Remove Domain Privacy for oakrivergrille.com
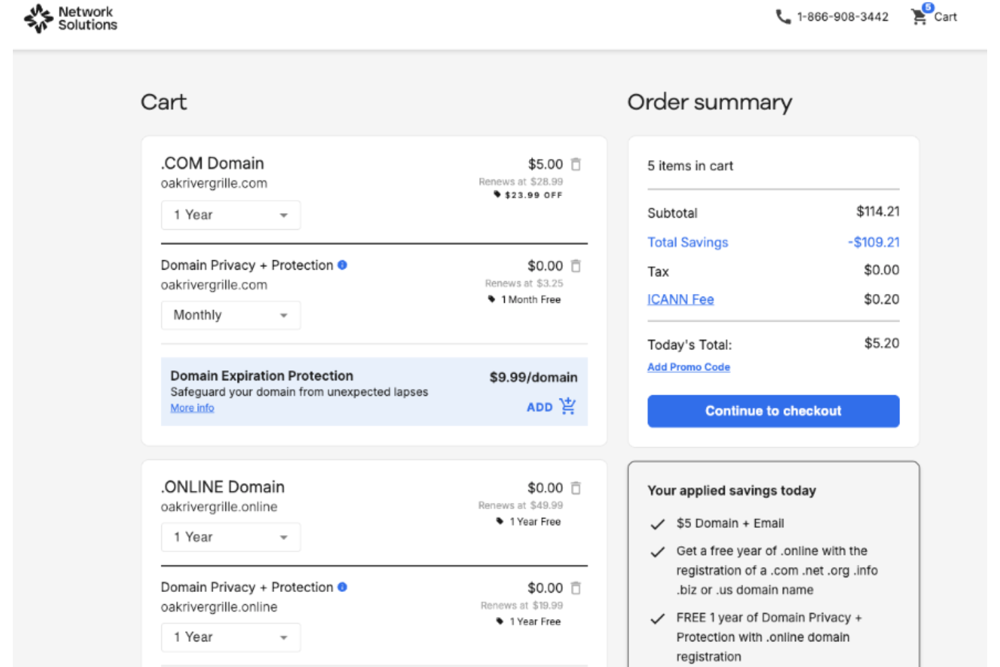The width and height of the screenshot is (1000, 667). 576,266
